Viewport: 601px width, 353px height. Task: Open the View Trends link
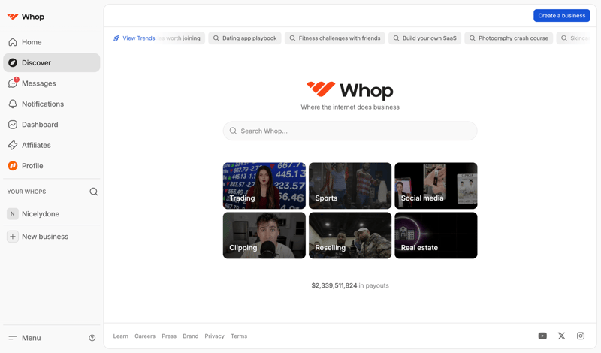[x=134, y=38]
